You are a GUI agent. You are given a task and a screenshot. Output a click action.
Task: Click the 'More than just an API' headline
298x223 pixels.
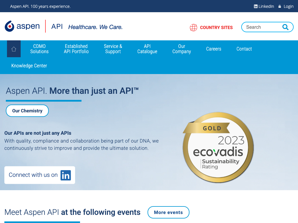[94, 91]
